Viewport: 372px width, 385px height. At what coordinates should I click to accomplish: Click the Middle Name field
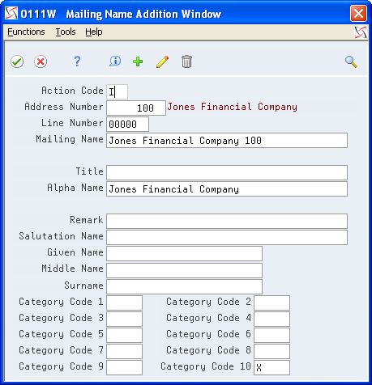click(x=184, y=270)
